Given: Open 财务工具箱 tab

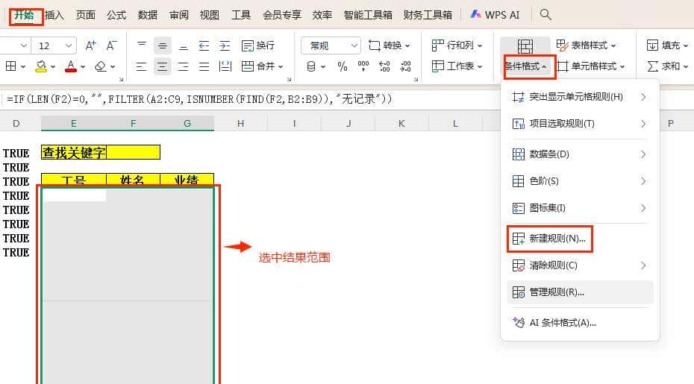Looking at the screenshot, I should pos(428,15).
